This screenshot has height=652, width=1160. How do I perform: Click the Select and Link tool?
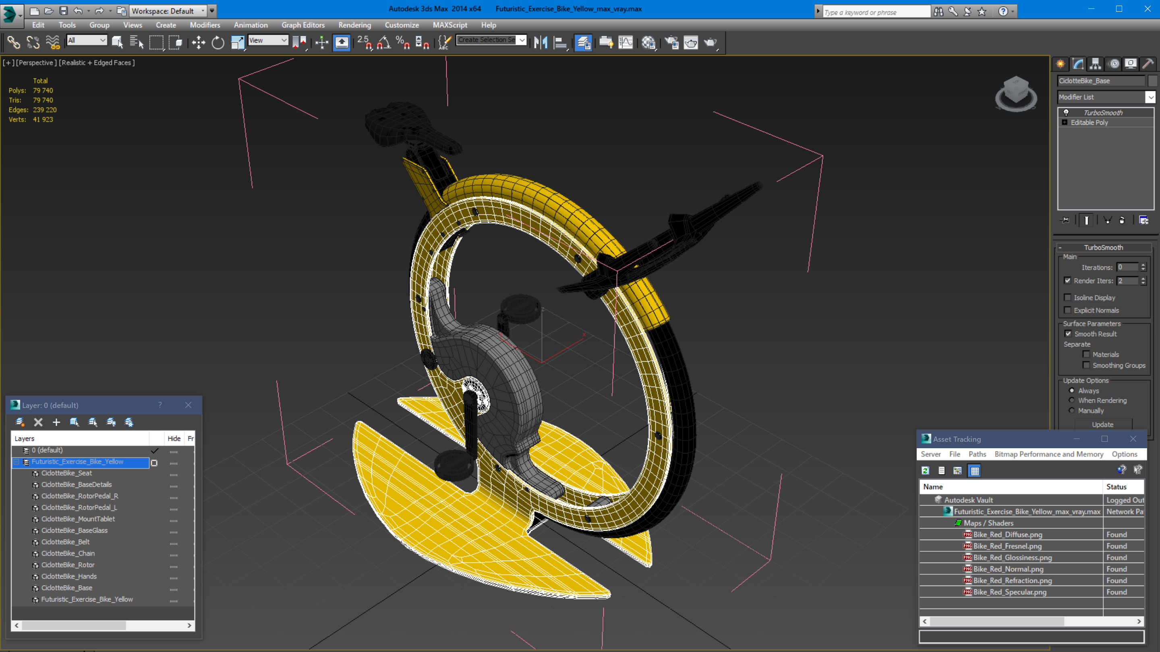[x=14, y=42]
